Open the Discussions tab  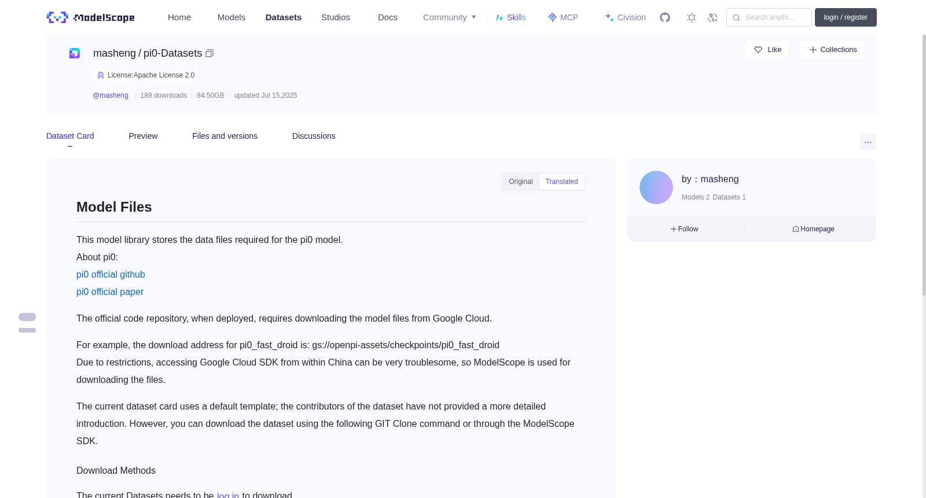314,136
